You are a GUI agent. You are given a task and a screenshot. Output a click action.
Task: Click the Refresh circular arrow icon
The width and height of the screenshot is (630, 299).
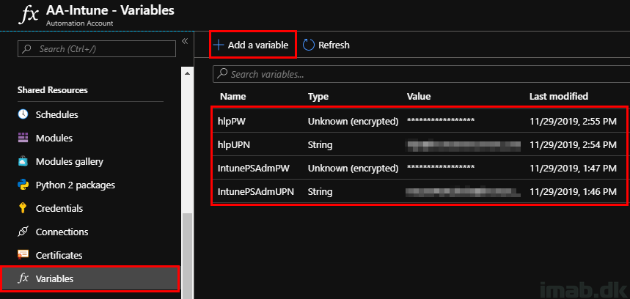308,45
